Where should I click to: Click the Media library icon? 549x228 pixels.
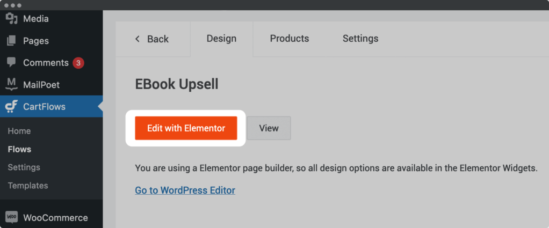click(x=11, y=19)
